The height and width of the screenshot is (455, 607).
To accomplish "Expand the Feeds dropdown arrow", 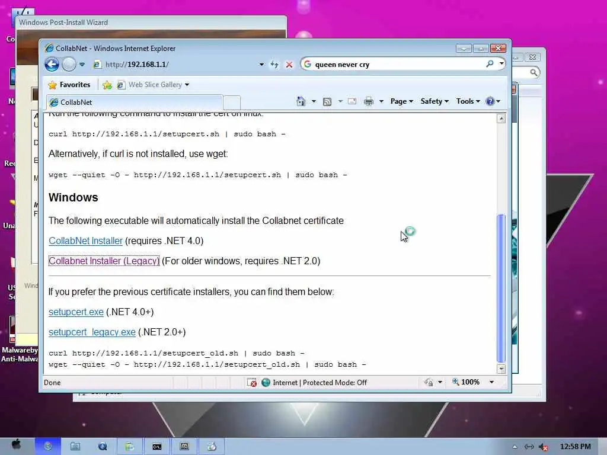I will tap(340, 101).
